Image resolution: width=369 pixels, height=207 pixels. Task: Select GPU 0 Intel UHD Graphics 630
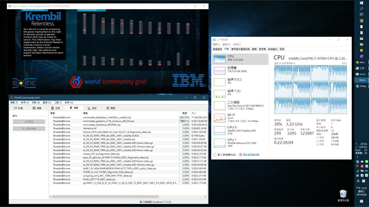click(240, 130)
